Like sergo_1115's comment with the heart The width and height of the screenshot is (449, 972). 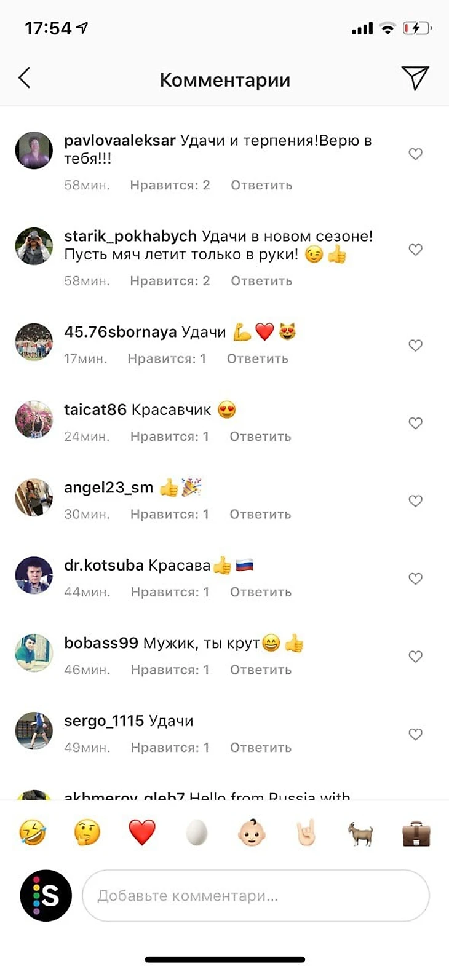[416, 734]
